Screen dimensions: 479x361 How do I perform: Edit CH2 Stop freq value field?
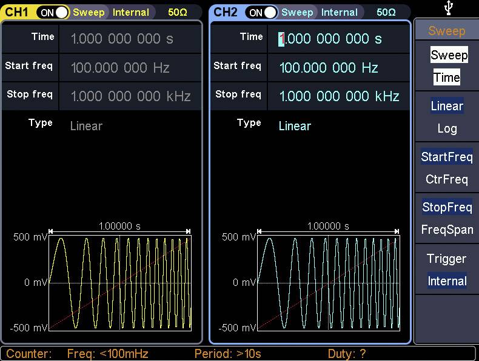tap(339, 96)
